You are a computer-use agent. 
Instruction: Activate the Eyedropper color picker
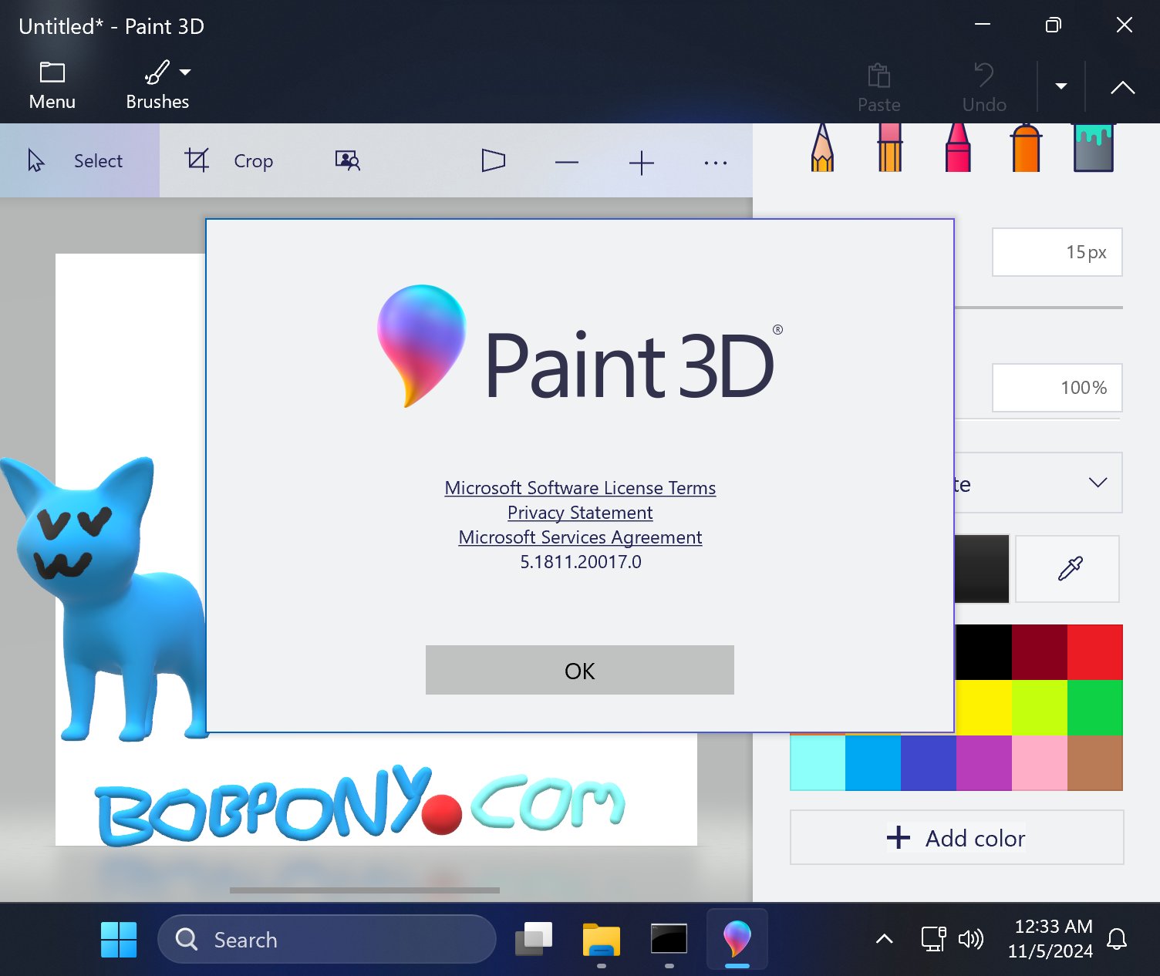click(x=1067, y=568)
